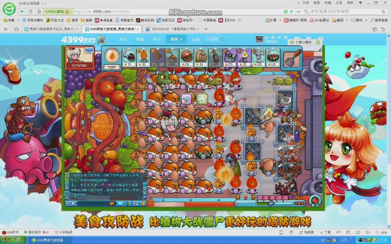Open the 工具 menu
The image size is (391, 244).
click(339, 3)
